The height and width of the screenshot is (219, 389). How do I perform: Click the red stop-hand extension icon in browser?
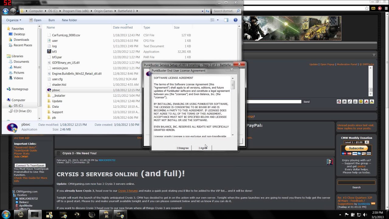tap(380, 8)
